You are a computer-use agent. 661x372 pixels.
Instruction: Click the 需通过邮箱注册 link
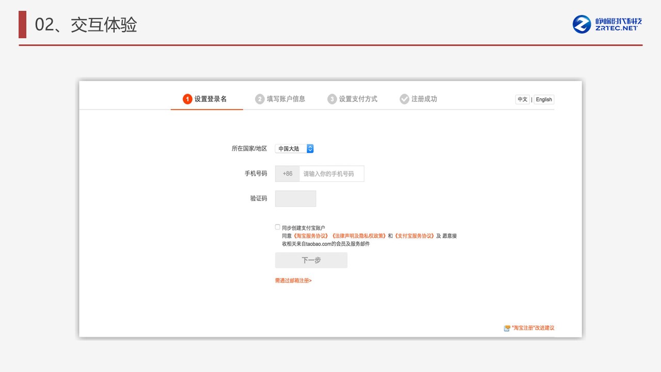(293, 281)
